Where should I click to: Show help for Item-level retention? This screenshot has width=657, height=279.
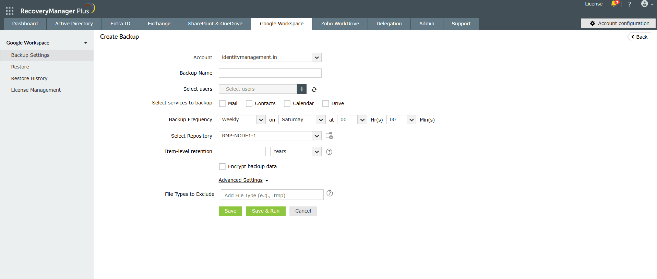pyautogui.click(x=329, y=152)
